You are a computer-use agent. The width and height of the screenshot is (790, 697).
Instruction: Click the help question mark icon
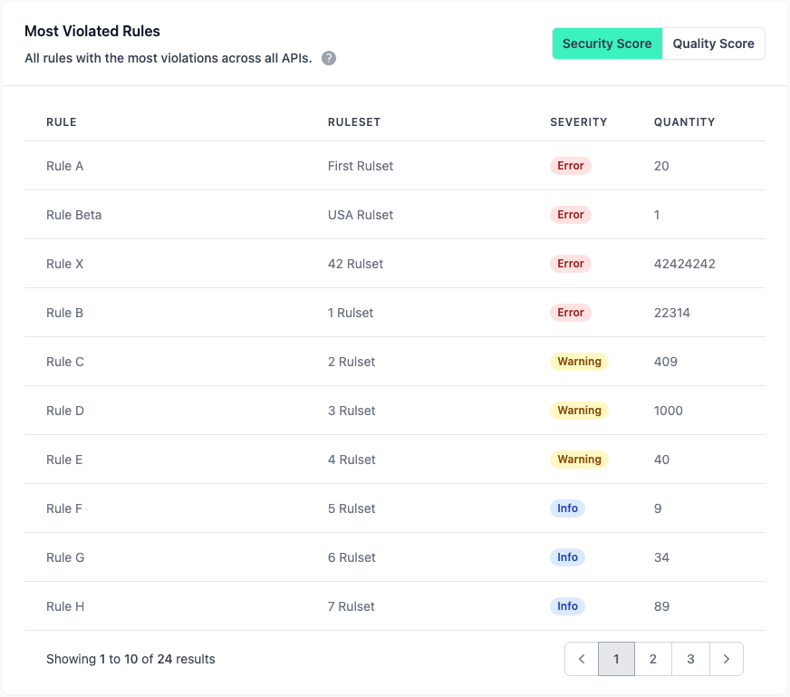pyautogui.click(x=328, y=57)
